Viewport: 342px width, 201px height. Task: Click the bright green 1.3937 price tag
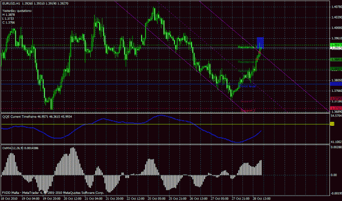[337, 45]
